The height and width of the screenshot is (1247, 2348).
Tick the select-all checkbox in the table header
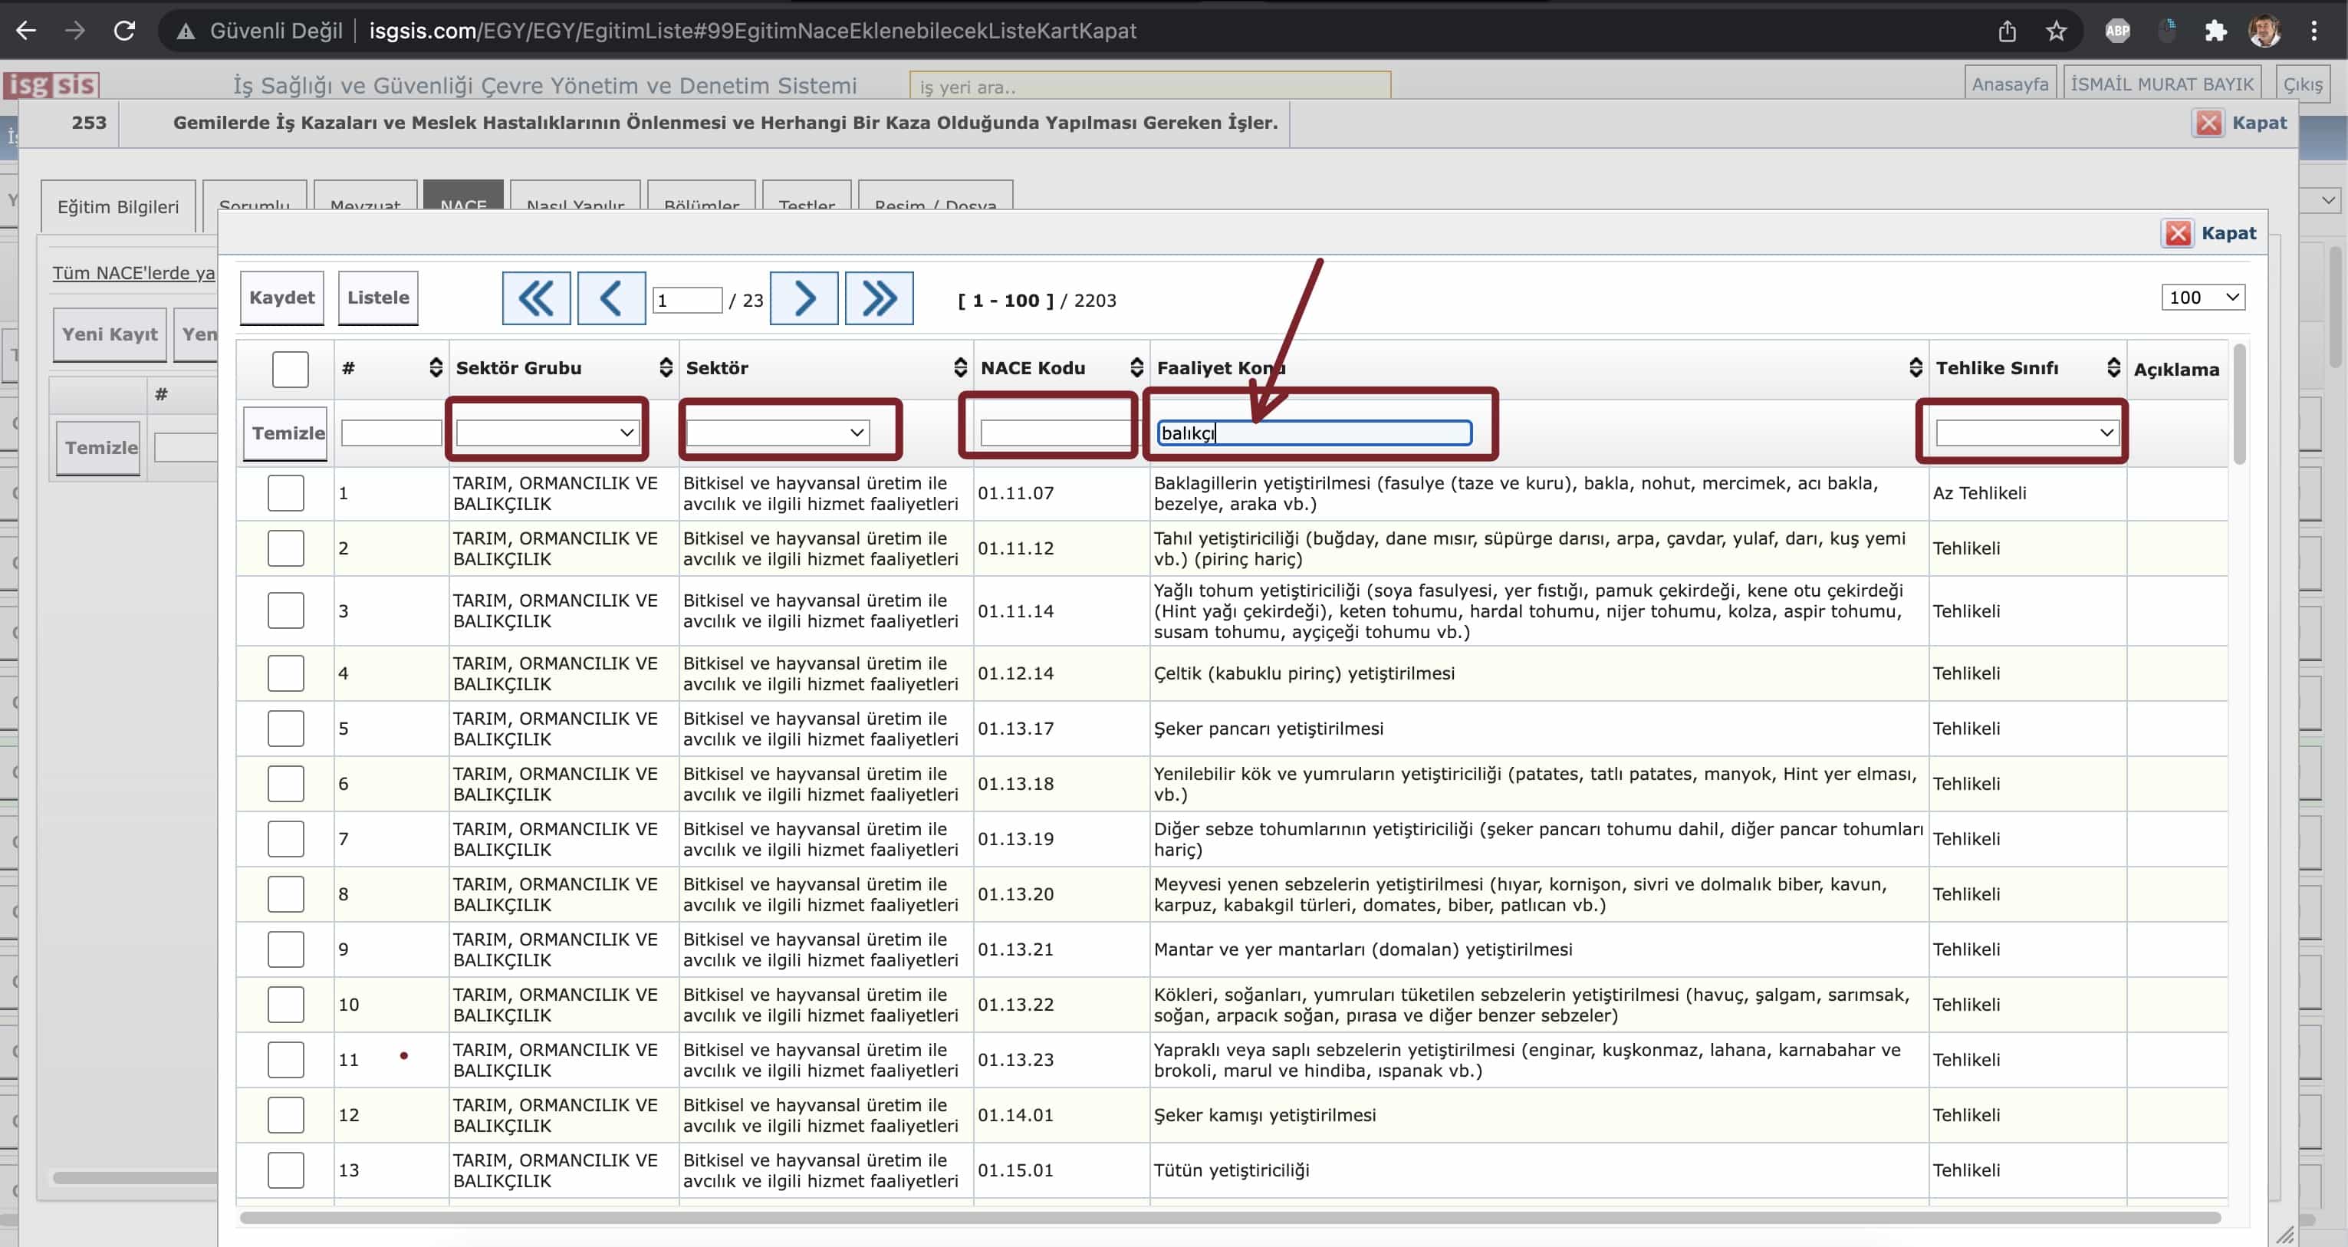[290, 369]
